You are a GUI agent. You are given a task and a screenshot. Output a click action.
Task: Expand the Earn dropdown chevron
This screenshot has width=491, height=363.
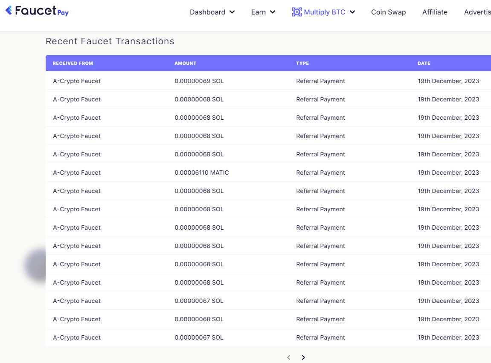pos(273,12)
